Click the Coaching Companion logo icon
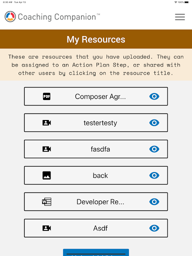The height and width of the screenshot is (256, 192). coord(10,16)
